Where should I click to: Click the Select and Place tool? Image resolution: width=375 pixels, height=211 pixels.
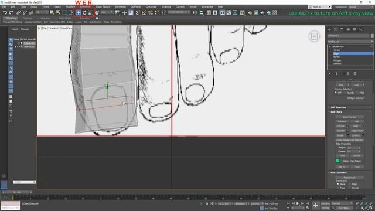(97, 13)
